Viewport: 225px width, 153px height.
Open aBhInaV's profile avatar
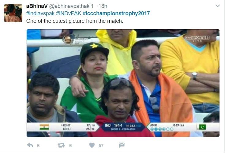click(x=13, y=13)
